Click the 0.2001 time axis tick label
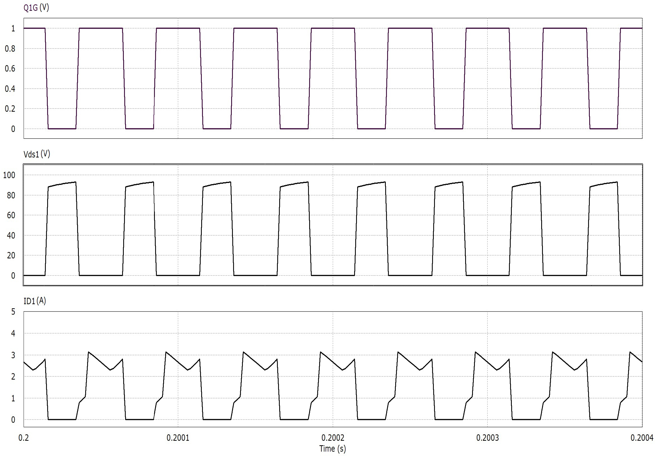The image size is (655, 456). point(178,438)
